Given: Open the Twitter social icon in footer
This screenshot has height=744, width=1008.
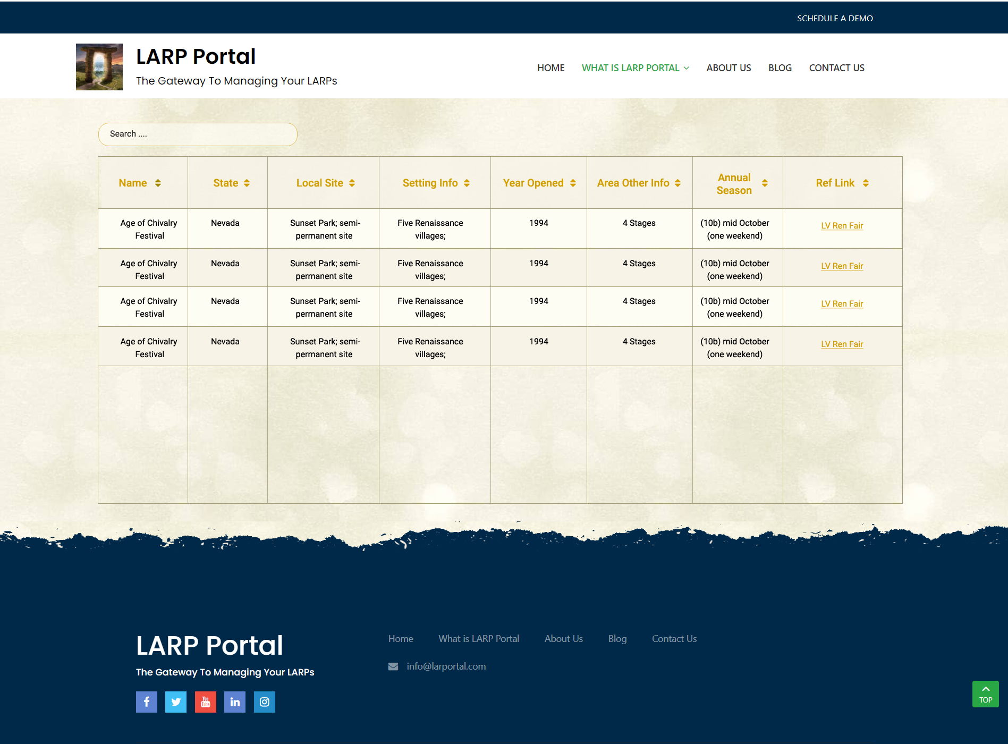Looking at the screenshot, I should tap(176, 702).
